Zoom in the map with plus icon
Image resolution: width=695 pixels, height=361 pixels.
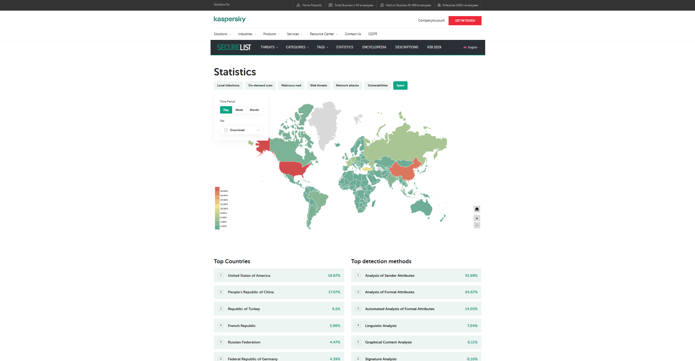tap(477, 218)
